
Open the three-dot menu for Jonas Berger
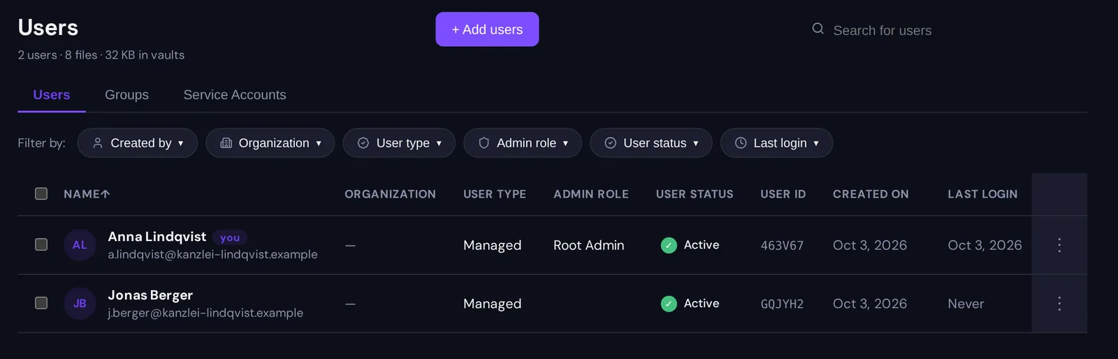(x=1059, y=303)
